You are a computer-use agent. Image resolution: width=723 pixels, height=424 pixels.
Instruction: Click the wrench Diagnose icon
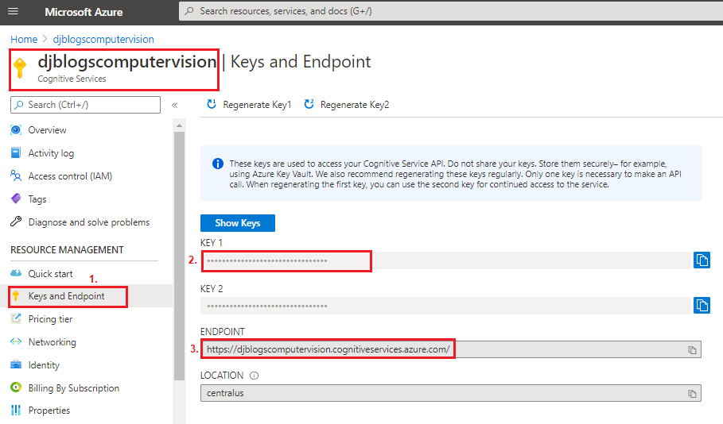click(16, 222)
